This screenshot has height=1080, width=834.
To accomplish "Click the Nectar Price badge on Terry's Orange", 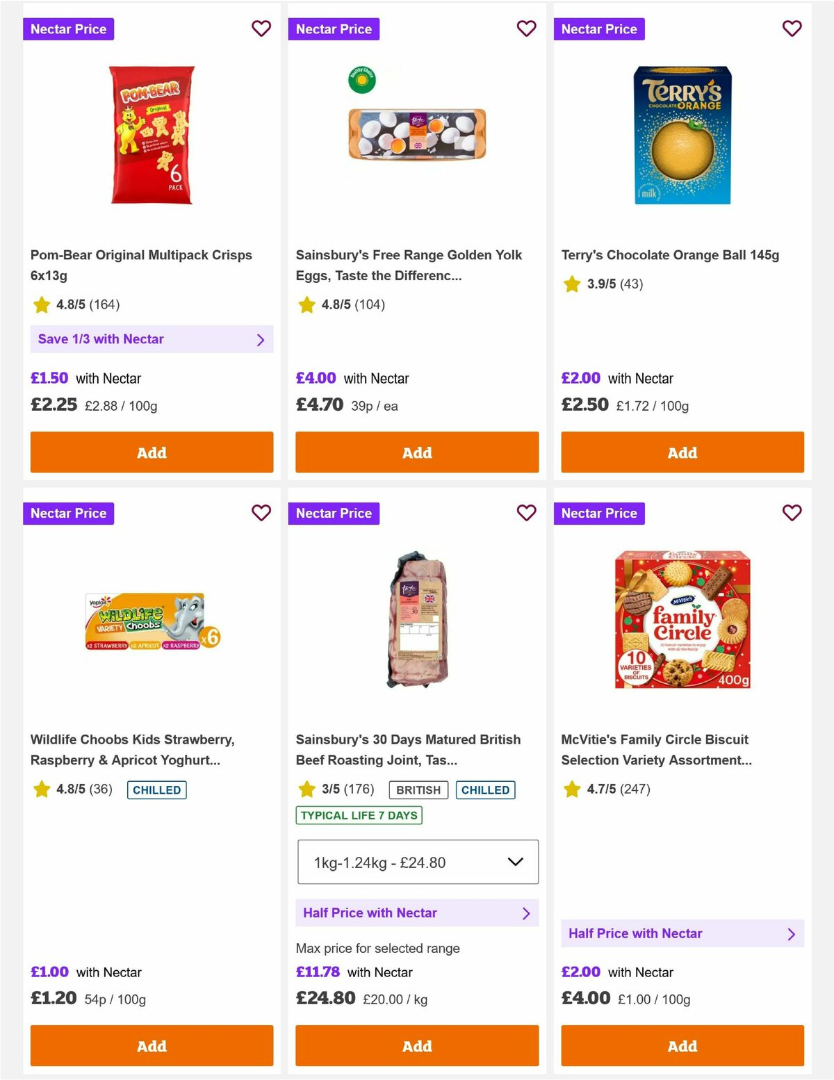I will (600, 28).
